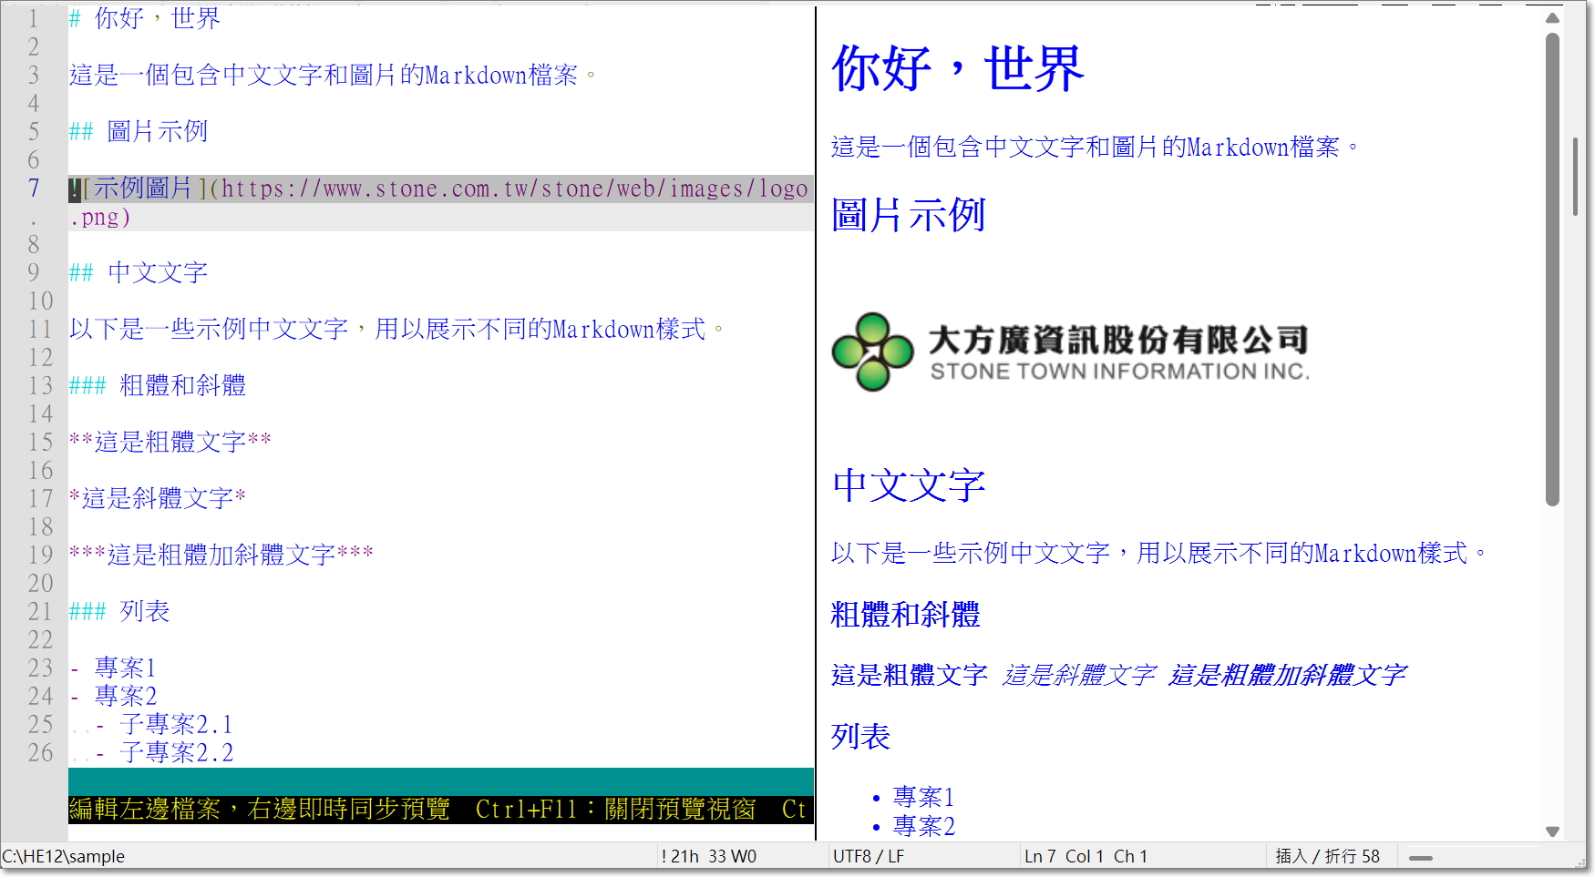The image size is (1595, 877).
Task: Click the wrapped ".png)" continuation line
Action: coord(100,217)
